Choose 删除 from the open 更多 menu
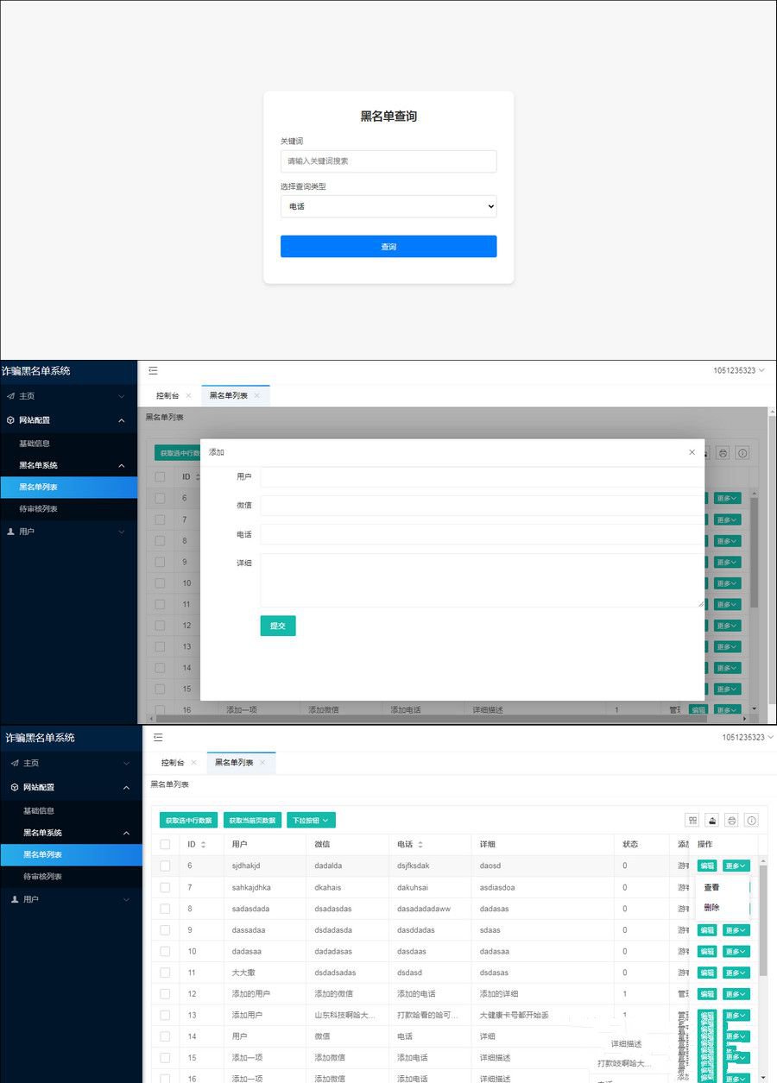 [711, 908]
